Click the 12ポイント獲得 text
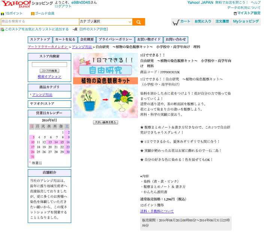This screenshot has width=265, height=232. click(x=152, y=205)
